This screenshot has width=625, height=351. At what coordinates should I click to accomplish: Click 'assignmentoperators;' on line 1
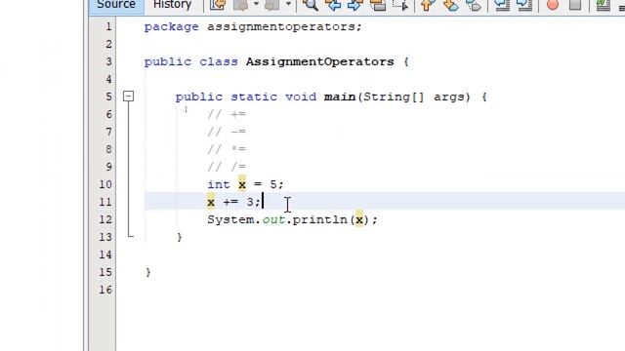284,27
